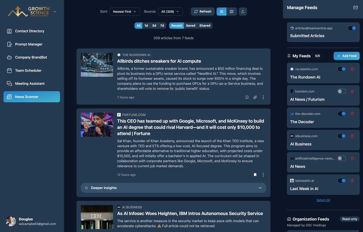Expand the Deeper Insights section
The width and height of the screenshot is (363, 232).
tap(173, 188)
